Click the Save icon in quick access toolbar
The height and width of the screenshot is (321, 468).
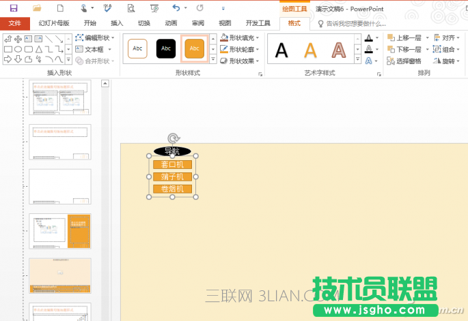click(14, 8)
